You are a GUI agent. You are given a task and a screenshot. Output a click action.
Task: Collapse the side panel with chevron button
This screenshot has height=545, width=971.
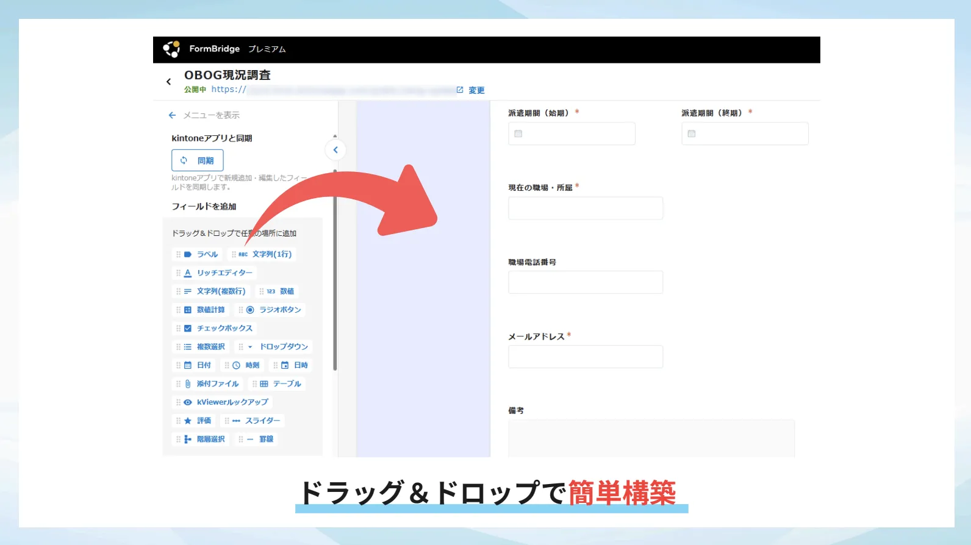coord(335,150)
